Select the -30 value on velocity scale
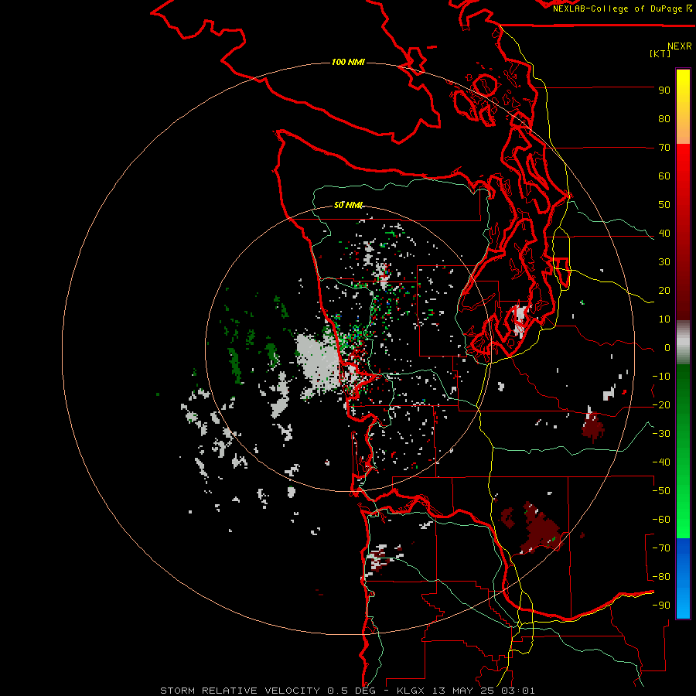 coord(661,434)
